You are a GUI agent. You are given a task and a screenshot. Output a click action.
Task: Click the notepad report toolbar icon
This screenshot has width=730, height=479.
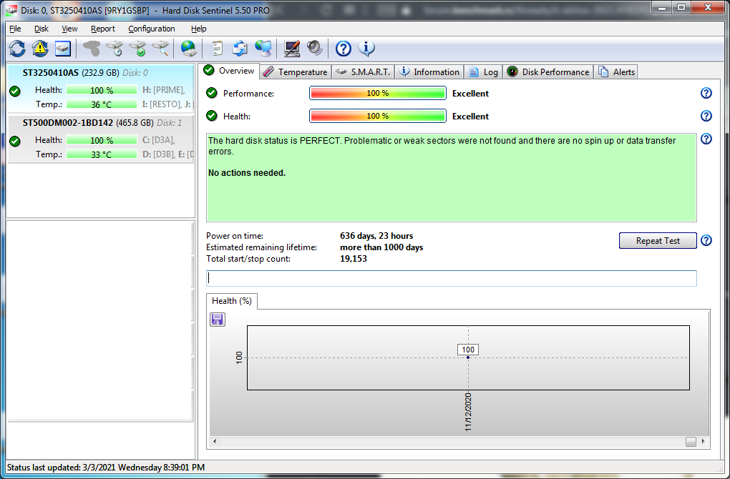(218, 49)
